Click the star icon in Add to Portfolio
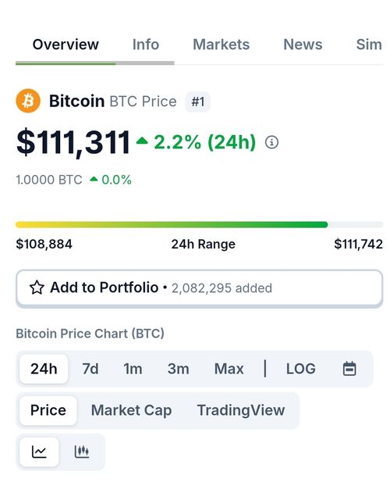The height and width of the screenshot is (500, 390). pyautogui.click(x=37, y=287)
